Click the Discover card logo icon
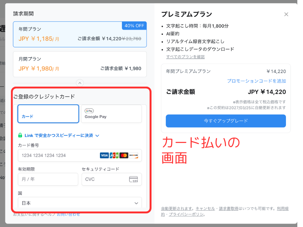Viewport: 303px width, 227px height. 133,155
